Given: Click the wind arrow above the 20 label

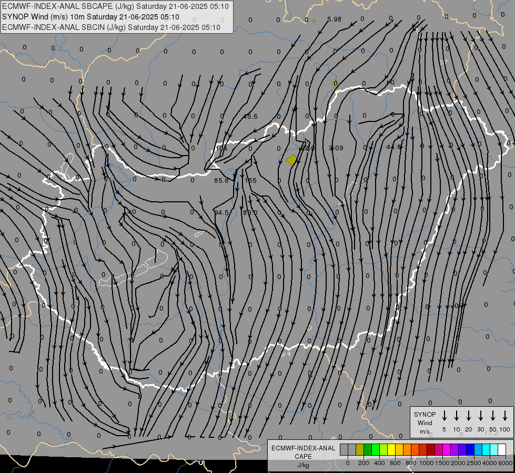Looking at the screenshot, I should pos(469,416).
